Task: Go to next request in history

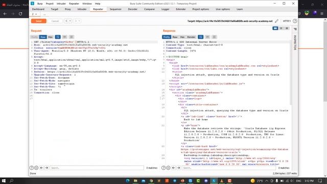Action: click(x=76, y=21)
